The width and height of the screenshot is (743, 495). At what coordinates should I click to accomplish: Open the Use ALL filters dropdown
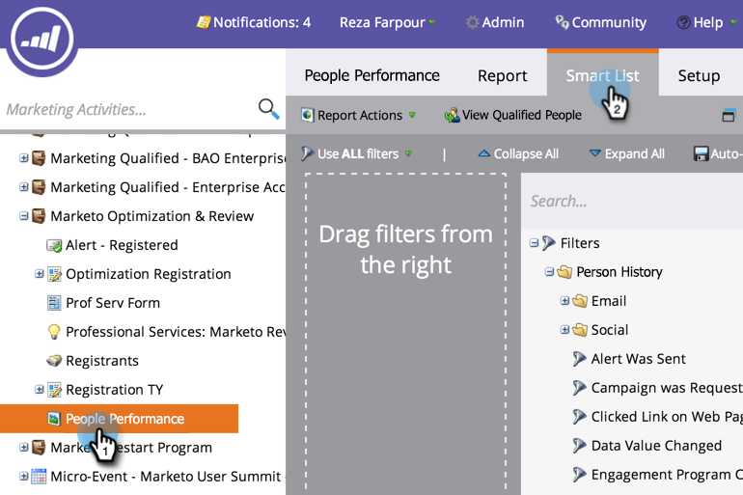tap(357, 153)
